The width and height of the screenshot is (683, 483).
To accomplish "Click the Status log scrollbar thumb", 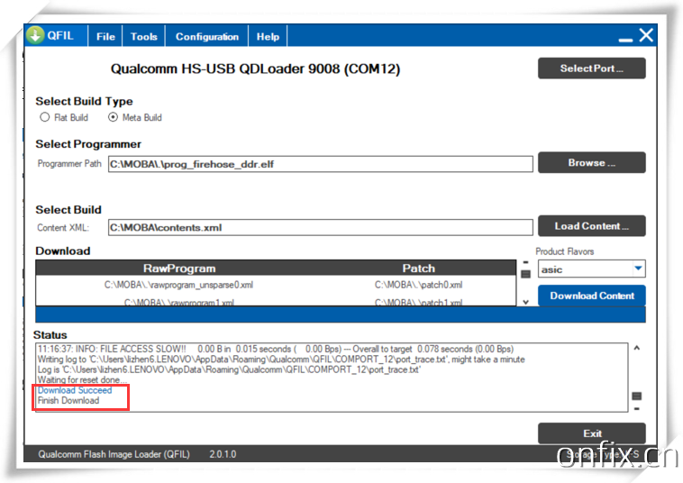I will pos(637,396).
